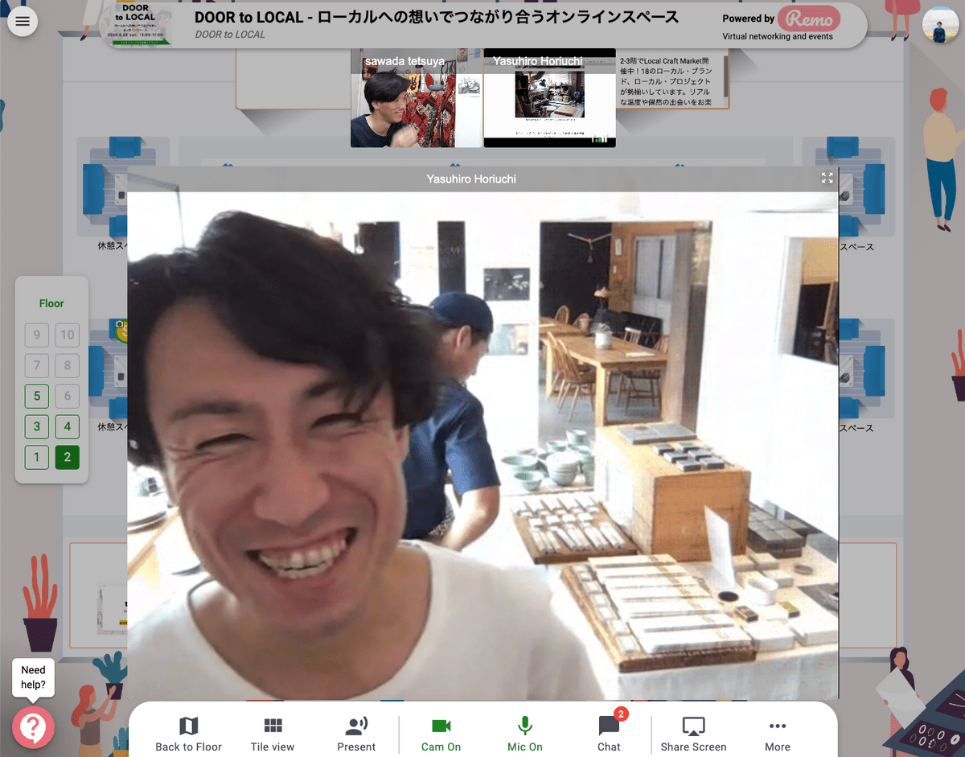The height and width of the screenshot is (757, 965).
Task: Start Share Screen
Action: pyautogui.click(x=693, y=734)
